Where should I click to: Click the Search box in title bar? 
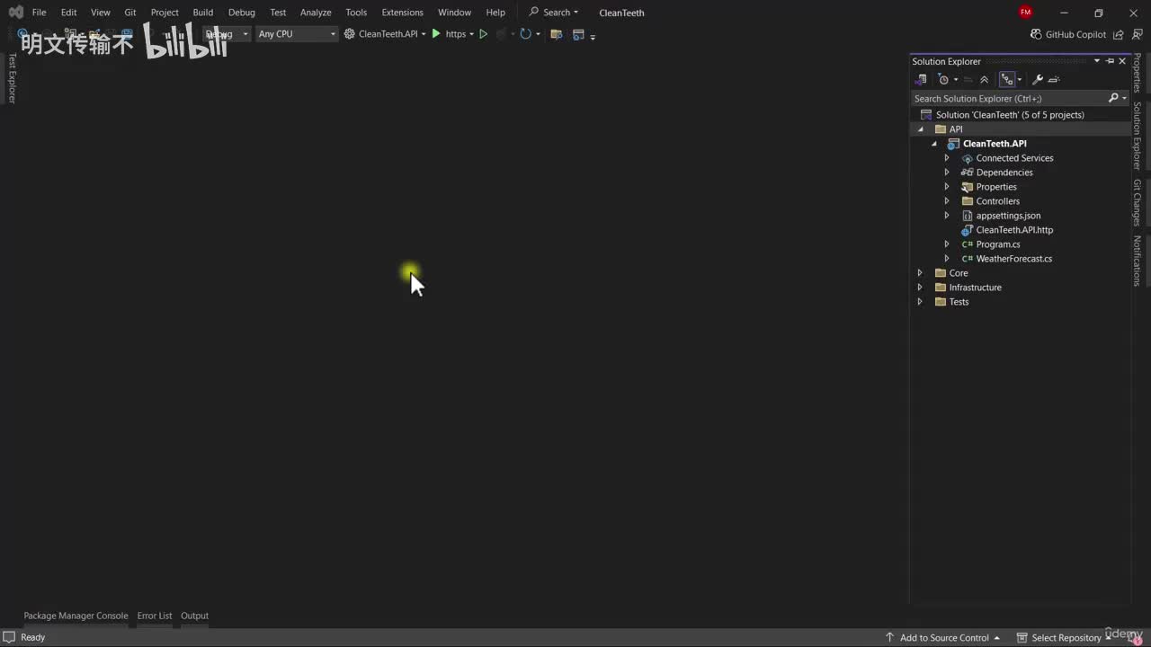click(x=554, y=13)
